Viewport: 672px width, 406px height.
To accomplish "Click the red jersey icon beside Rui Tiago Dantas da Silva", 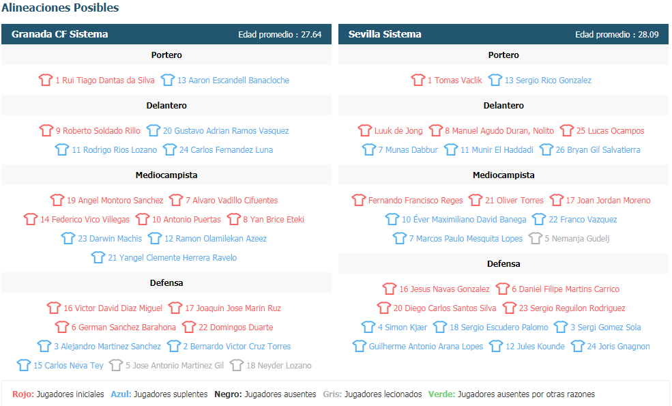I will (46, 80).
